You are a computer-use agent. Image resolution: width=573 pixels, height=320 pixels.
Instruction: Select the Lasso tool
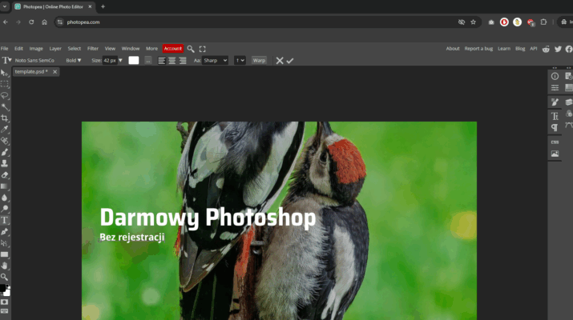click(4, 95)
